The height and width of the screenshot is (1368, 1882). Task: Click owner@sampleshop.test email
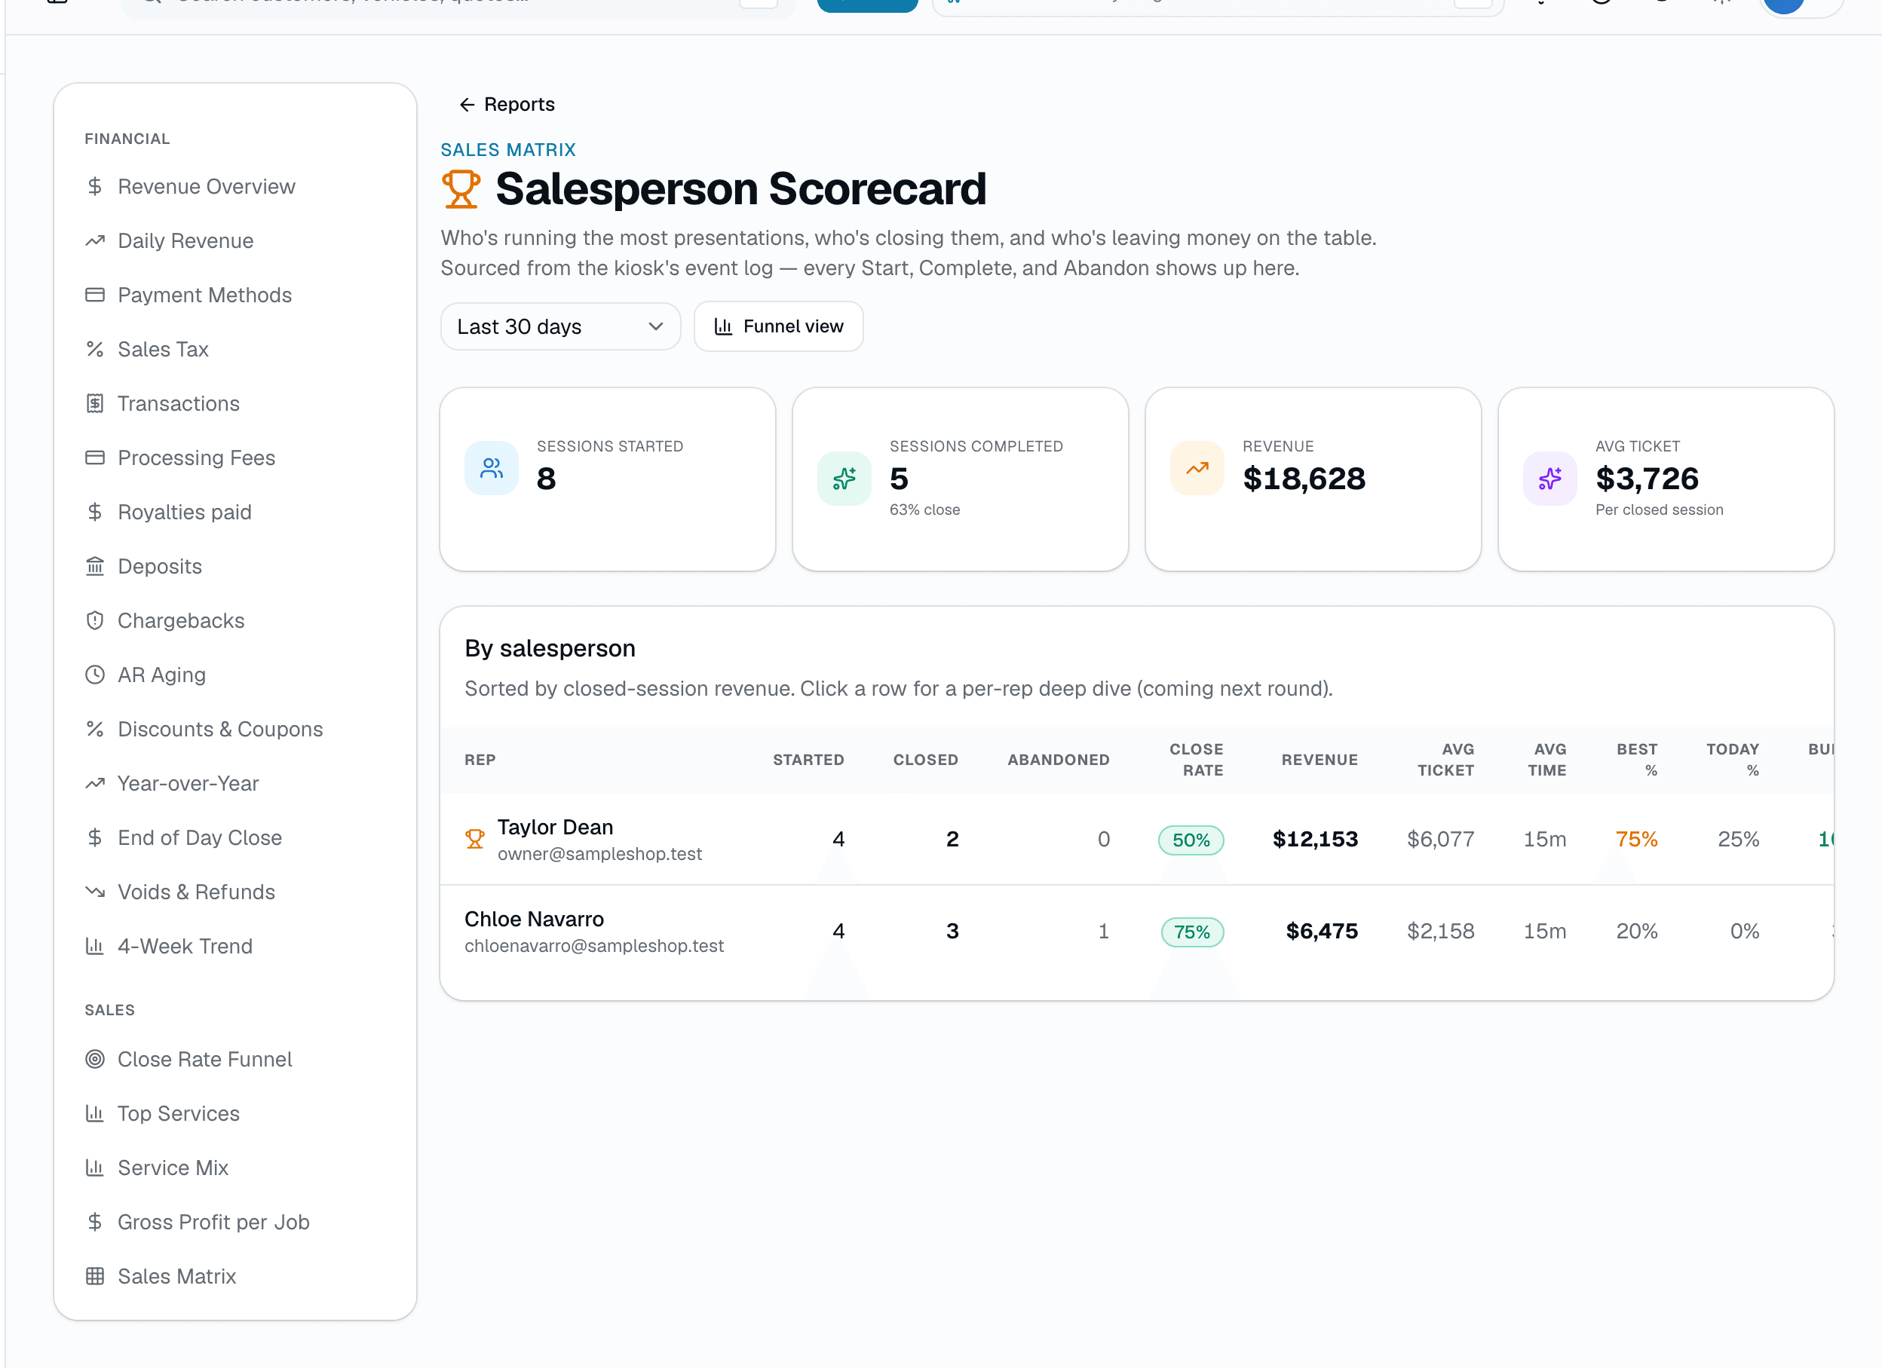[x=599, y=855]
